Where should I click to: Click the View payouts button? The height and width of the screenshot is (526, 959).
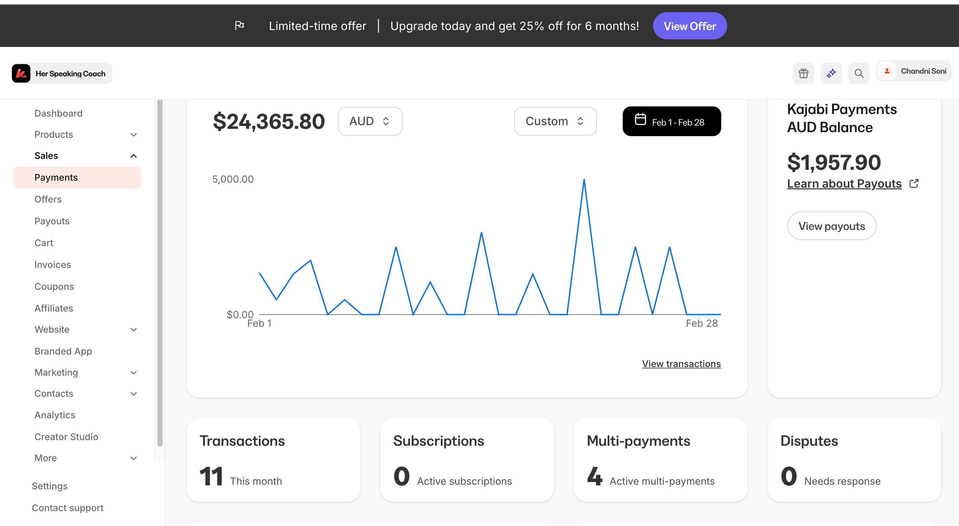coord(831,226)
